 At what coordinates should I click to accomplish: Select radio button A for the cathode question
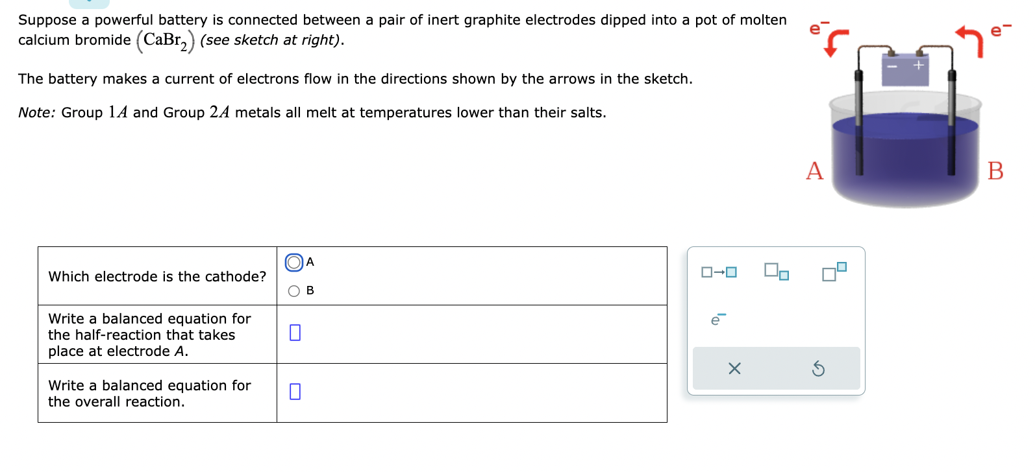pyautogui.click(x=293, y=262)
